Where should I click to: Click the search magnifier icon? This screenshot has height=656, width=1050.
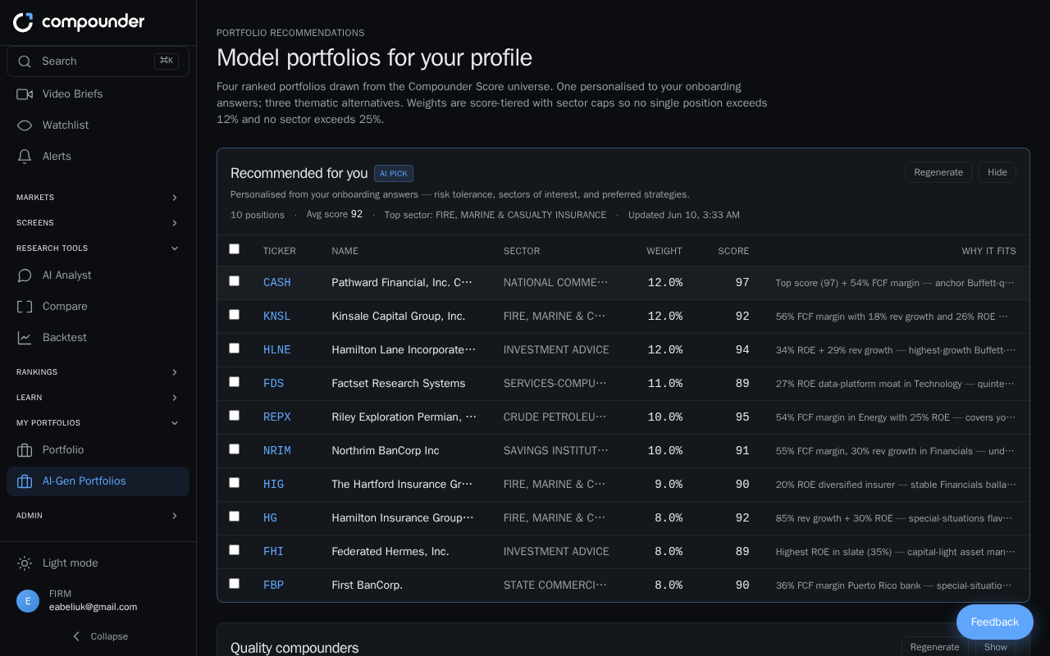[x=25, y=61]
